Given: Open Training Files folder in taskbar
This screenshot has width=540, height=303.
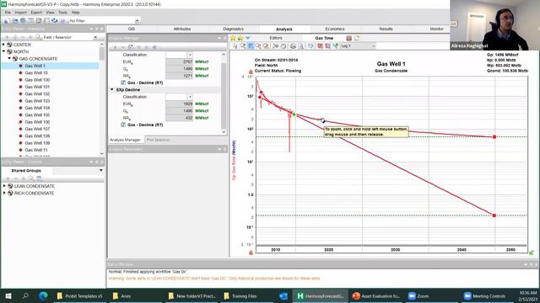Looking at the screenshot, I should [x=240, y=295].
